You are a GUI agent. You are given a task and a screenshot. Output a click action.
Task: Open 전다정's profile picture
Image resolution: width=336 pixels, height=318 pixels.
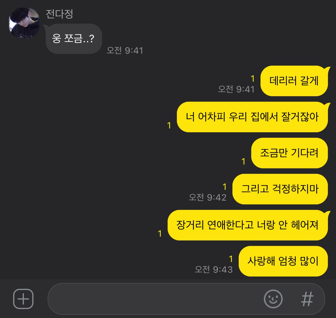[x=24, y=23]
